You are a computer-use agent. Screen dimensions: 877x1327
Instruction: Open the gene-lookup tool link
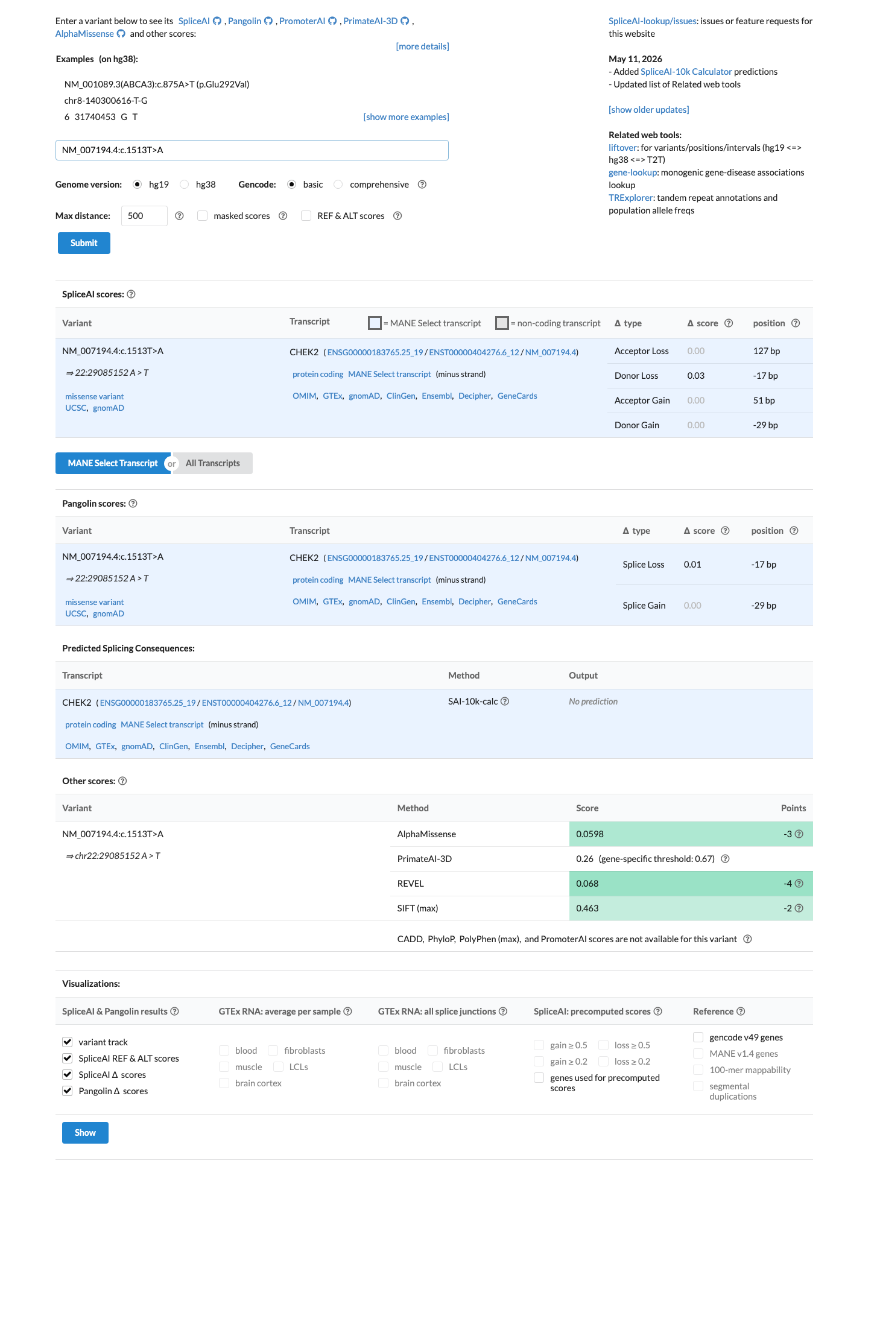[633, 173]
